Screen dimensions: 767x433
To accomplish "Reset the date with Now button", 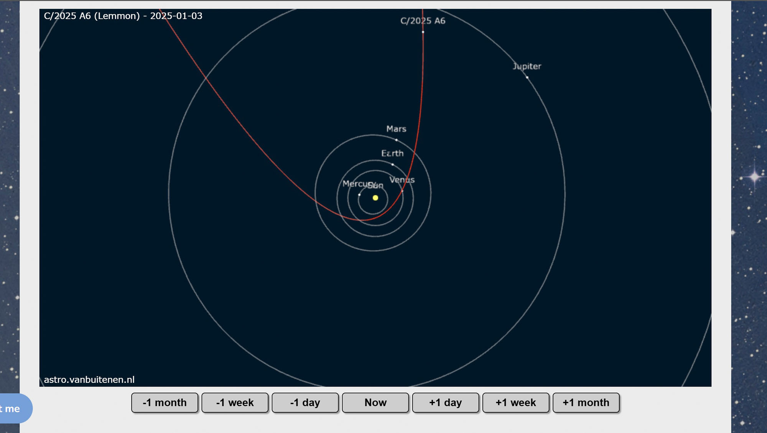I will click(375, 402).
